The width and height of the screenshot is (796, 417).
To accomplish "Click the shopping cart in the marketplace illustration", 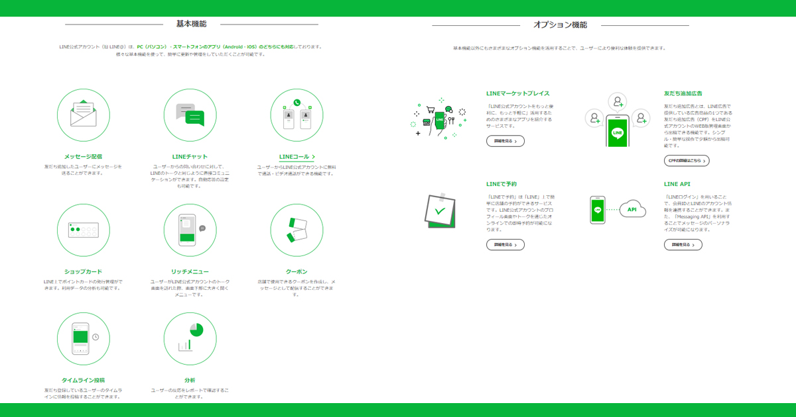I will (x=431, y=109).
